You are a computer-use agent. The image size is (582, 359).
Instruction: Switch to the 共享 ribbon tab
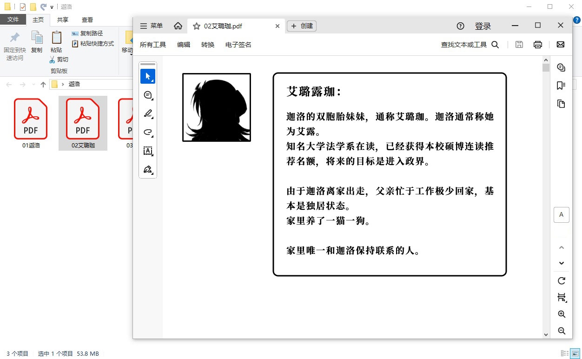click(x=63, y=20)
